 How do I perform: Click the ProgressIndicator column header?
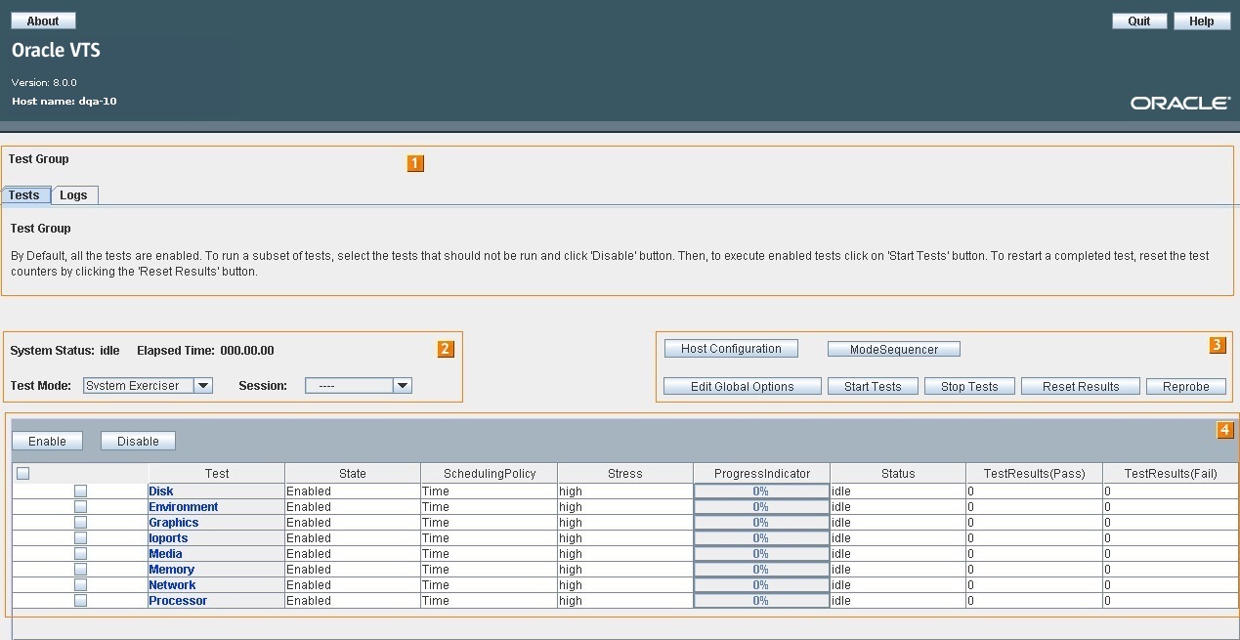pyautogui.click(x=762, y=473)
